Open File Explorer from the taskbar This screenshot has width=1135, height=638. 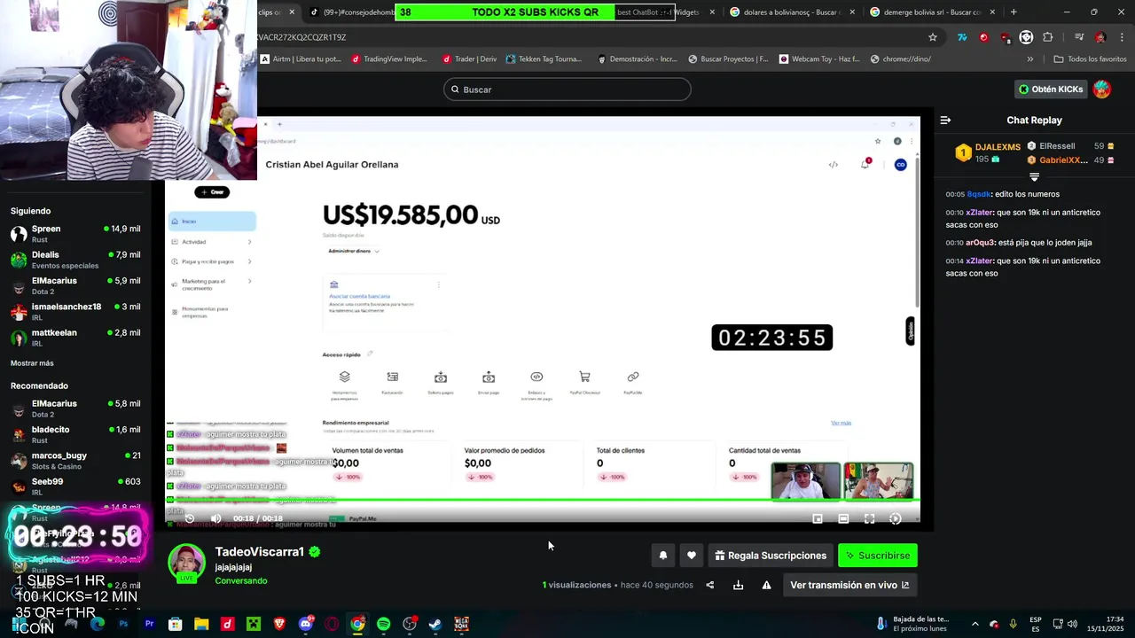click(x=201, y=624)
